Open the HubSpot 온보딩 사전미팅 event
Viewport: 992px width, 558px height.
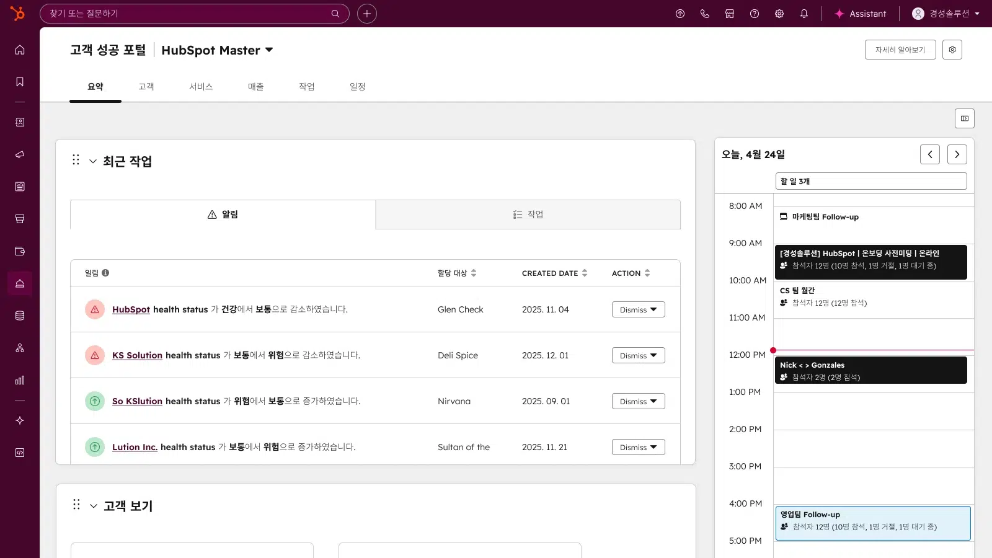click(x=871, y=262)
